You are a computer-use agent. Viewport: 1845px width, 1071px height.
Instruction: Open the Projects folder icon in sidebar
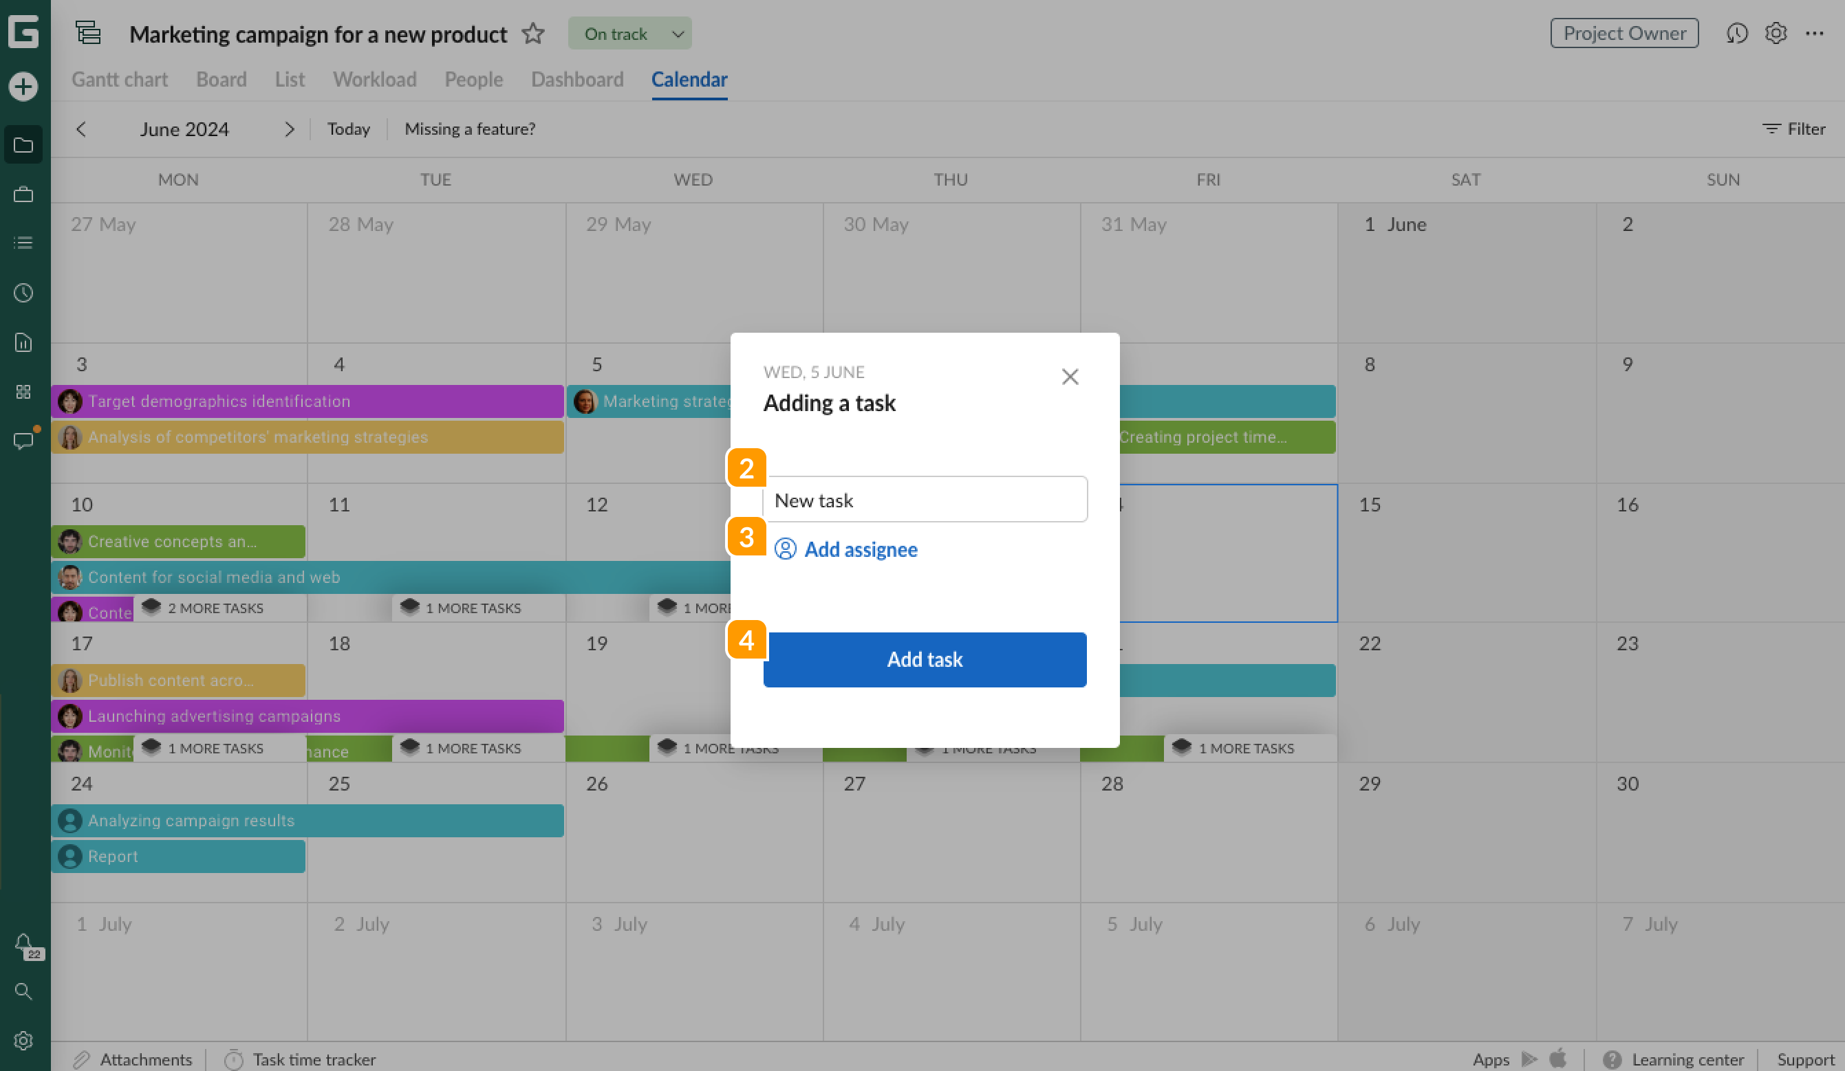pos(24,144)
